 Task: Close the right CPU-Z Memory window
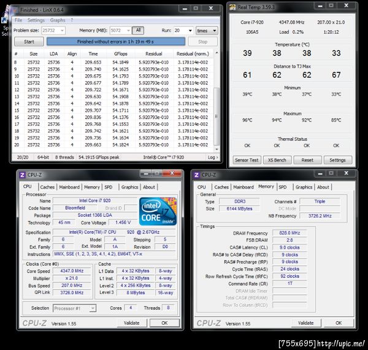[346, 173]
